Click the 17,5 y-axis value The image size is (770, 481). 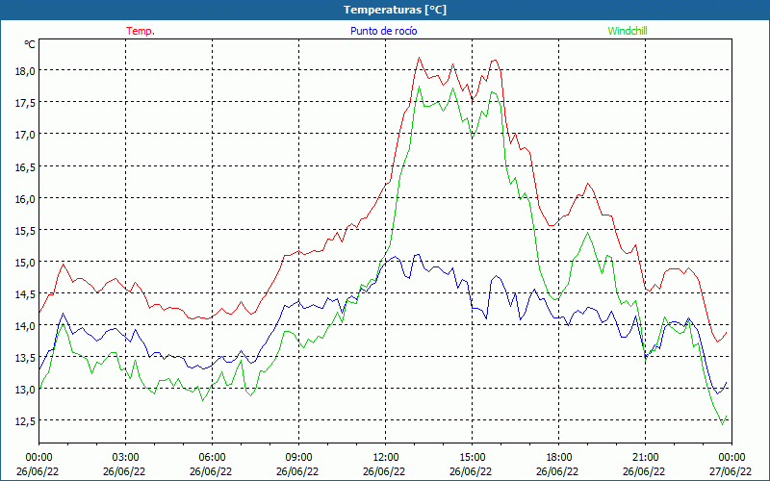pos(26,103)
